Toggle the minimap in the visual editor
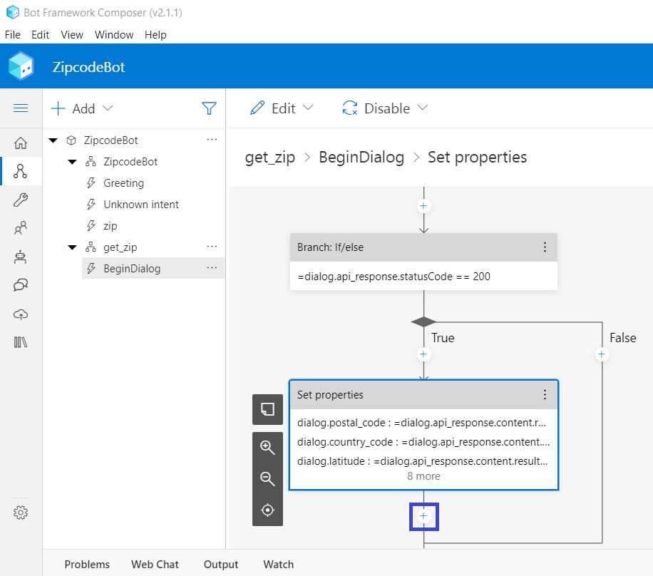This screenshot has height=576, width=653. (267, 409)
